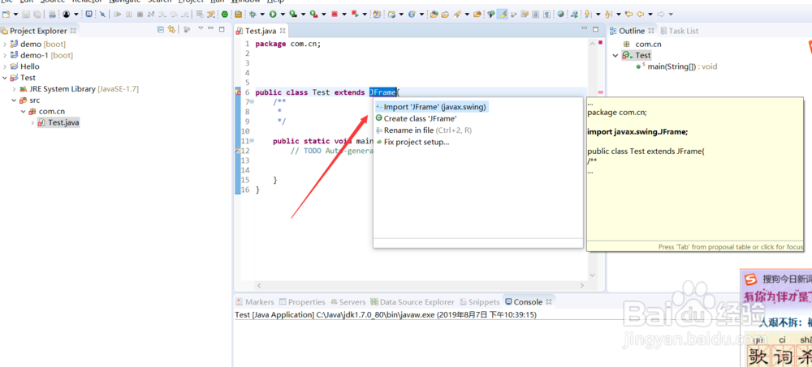Collapse All in Project Explorer
Viewport: 812px width, 367px height.
(x=161, y=29)
